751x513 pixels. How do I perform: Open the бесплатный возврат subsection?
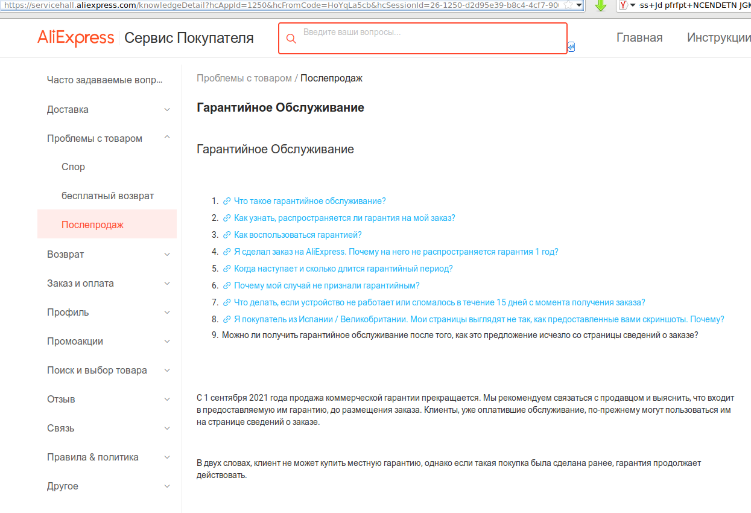tap(107, 196)
